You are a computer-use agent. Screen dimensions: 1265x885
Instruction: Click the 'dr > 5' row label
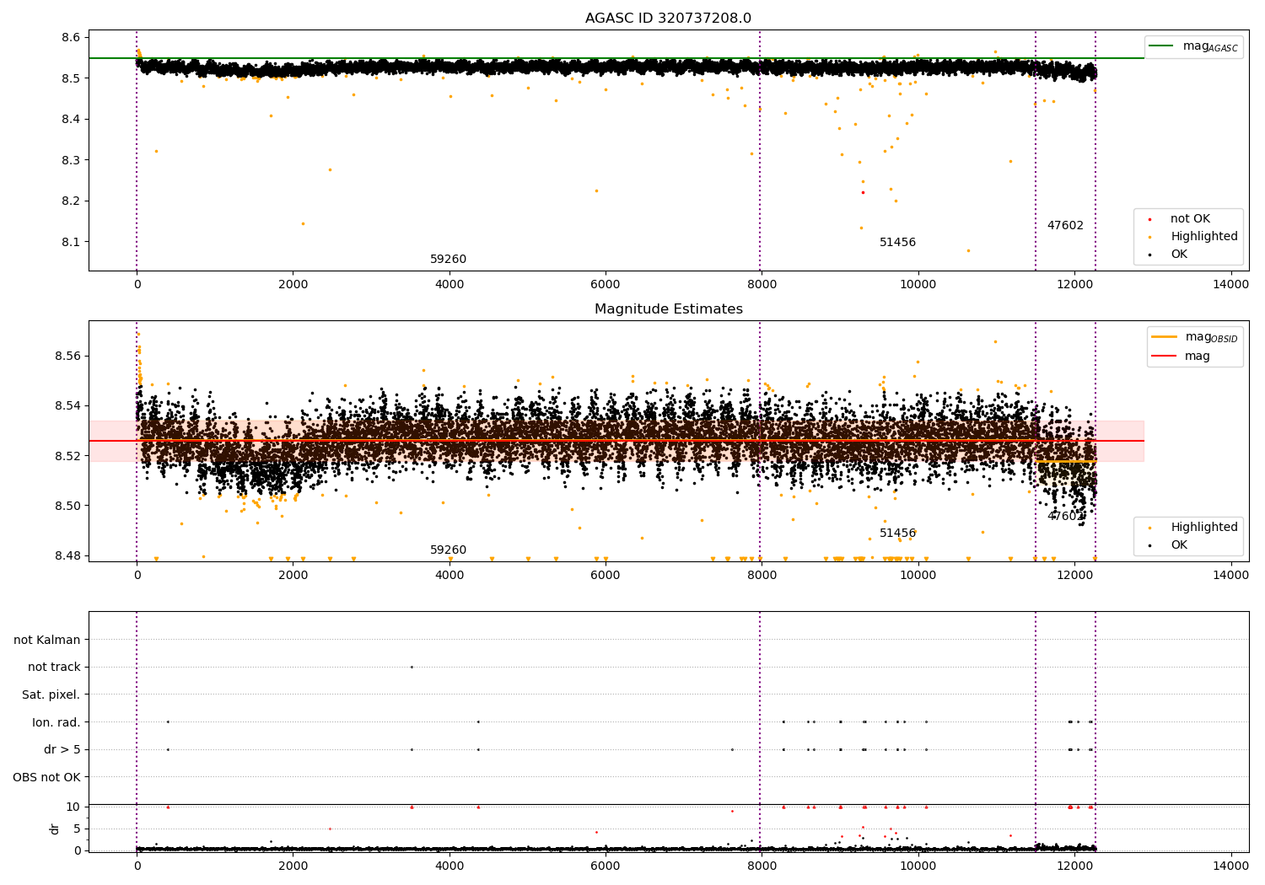tap(62, 750)
